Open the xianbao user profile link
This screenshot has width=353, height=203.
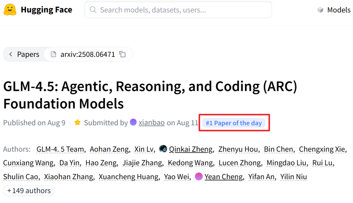[152, 123]
